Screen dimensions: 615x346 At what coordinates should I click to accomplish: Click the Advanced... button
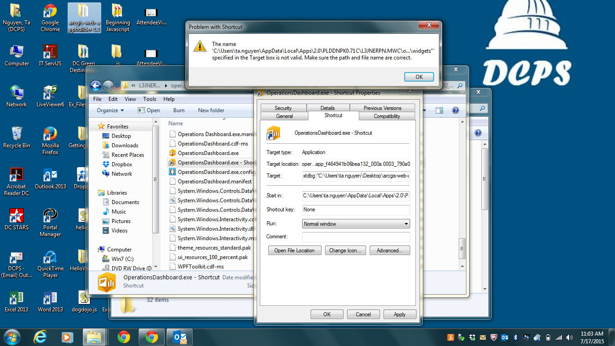point(390,250)
